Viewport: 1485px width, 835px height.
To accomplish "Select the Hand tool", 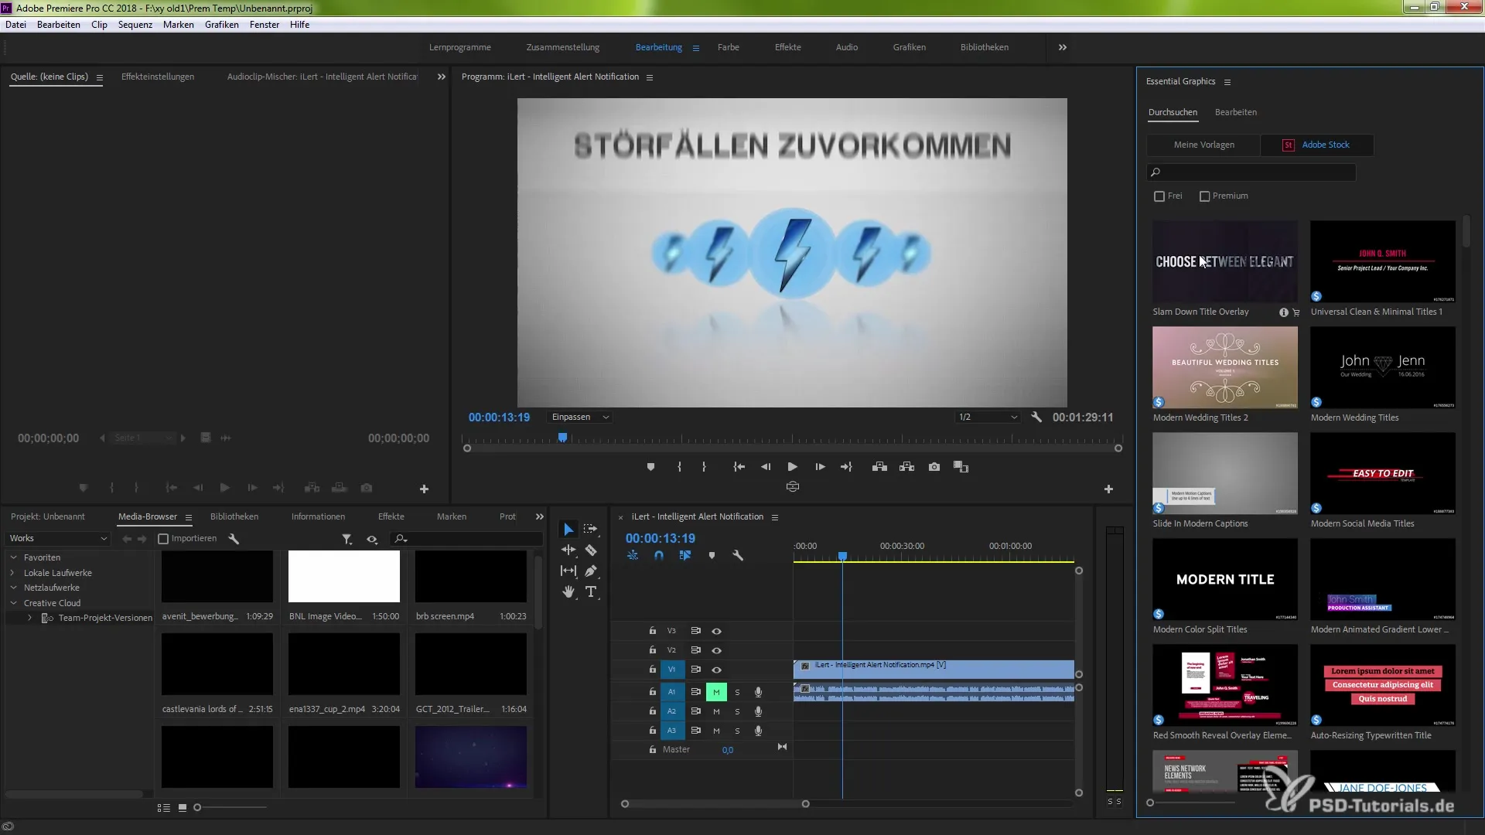I will (568, 591).
